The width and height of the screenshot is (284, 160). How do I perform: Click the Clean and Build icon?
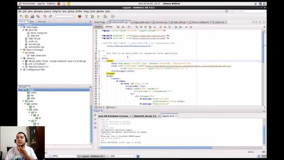[x=92, y=16]
